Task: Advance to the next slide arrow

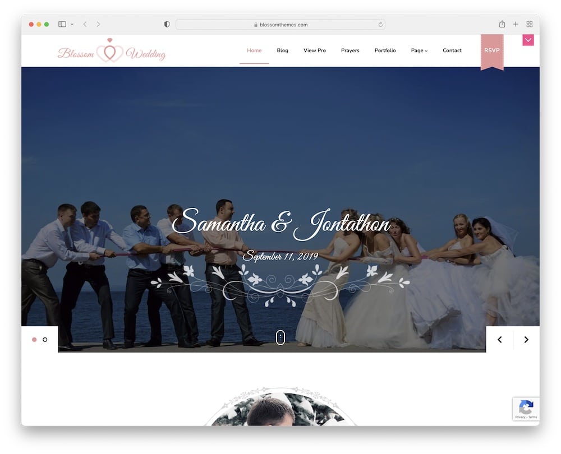Action: 526,340
